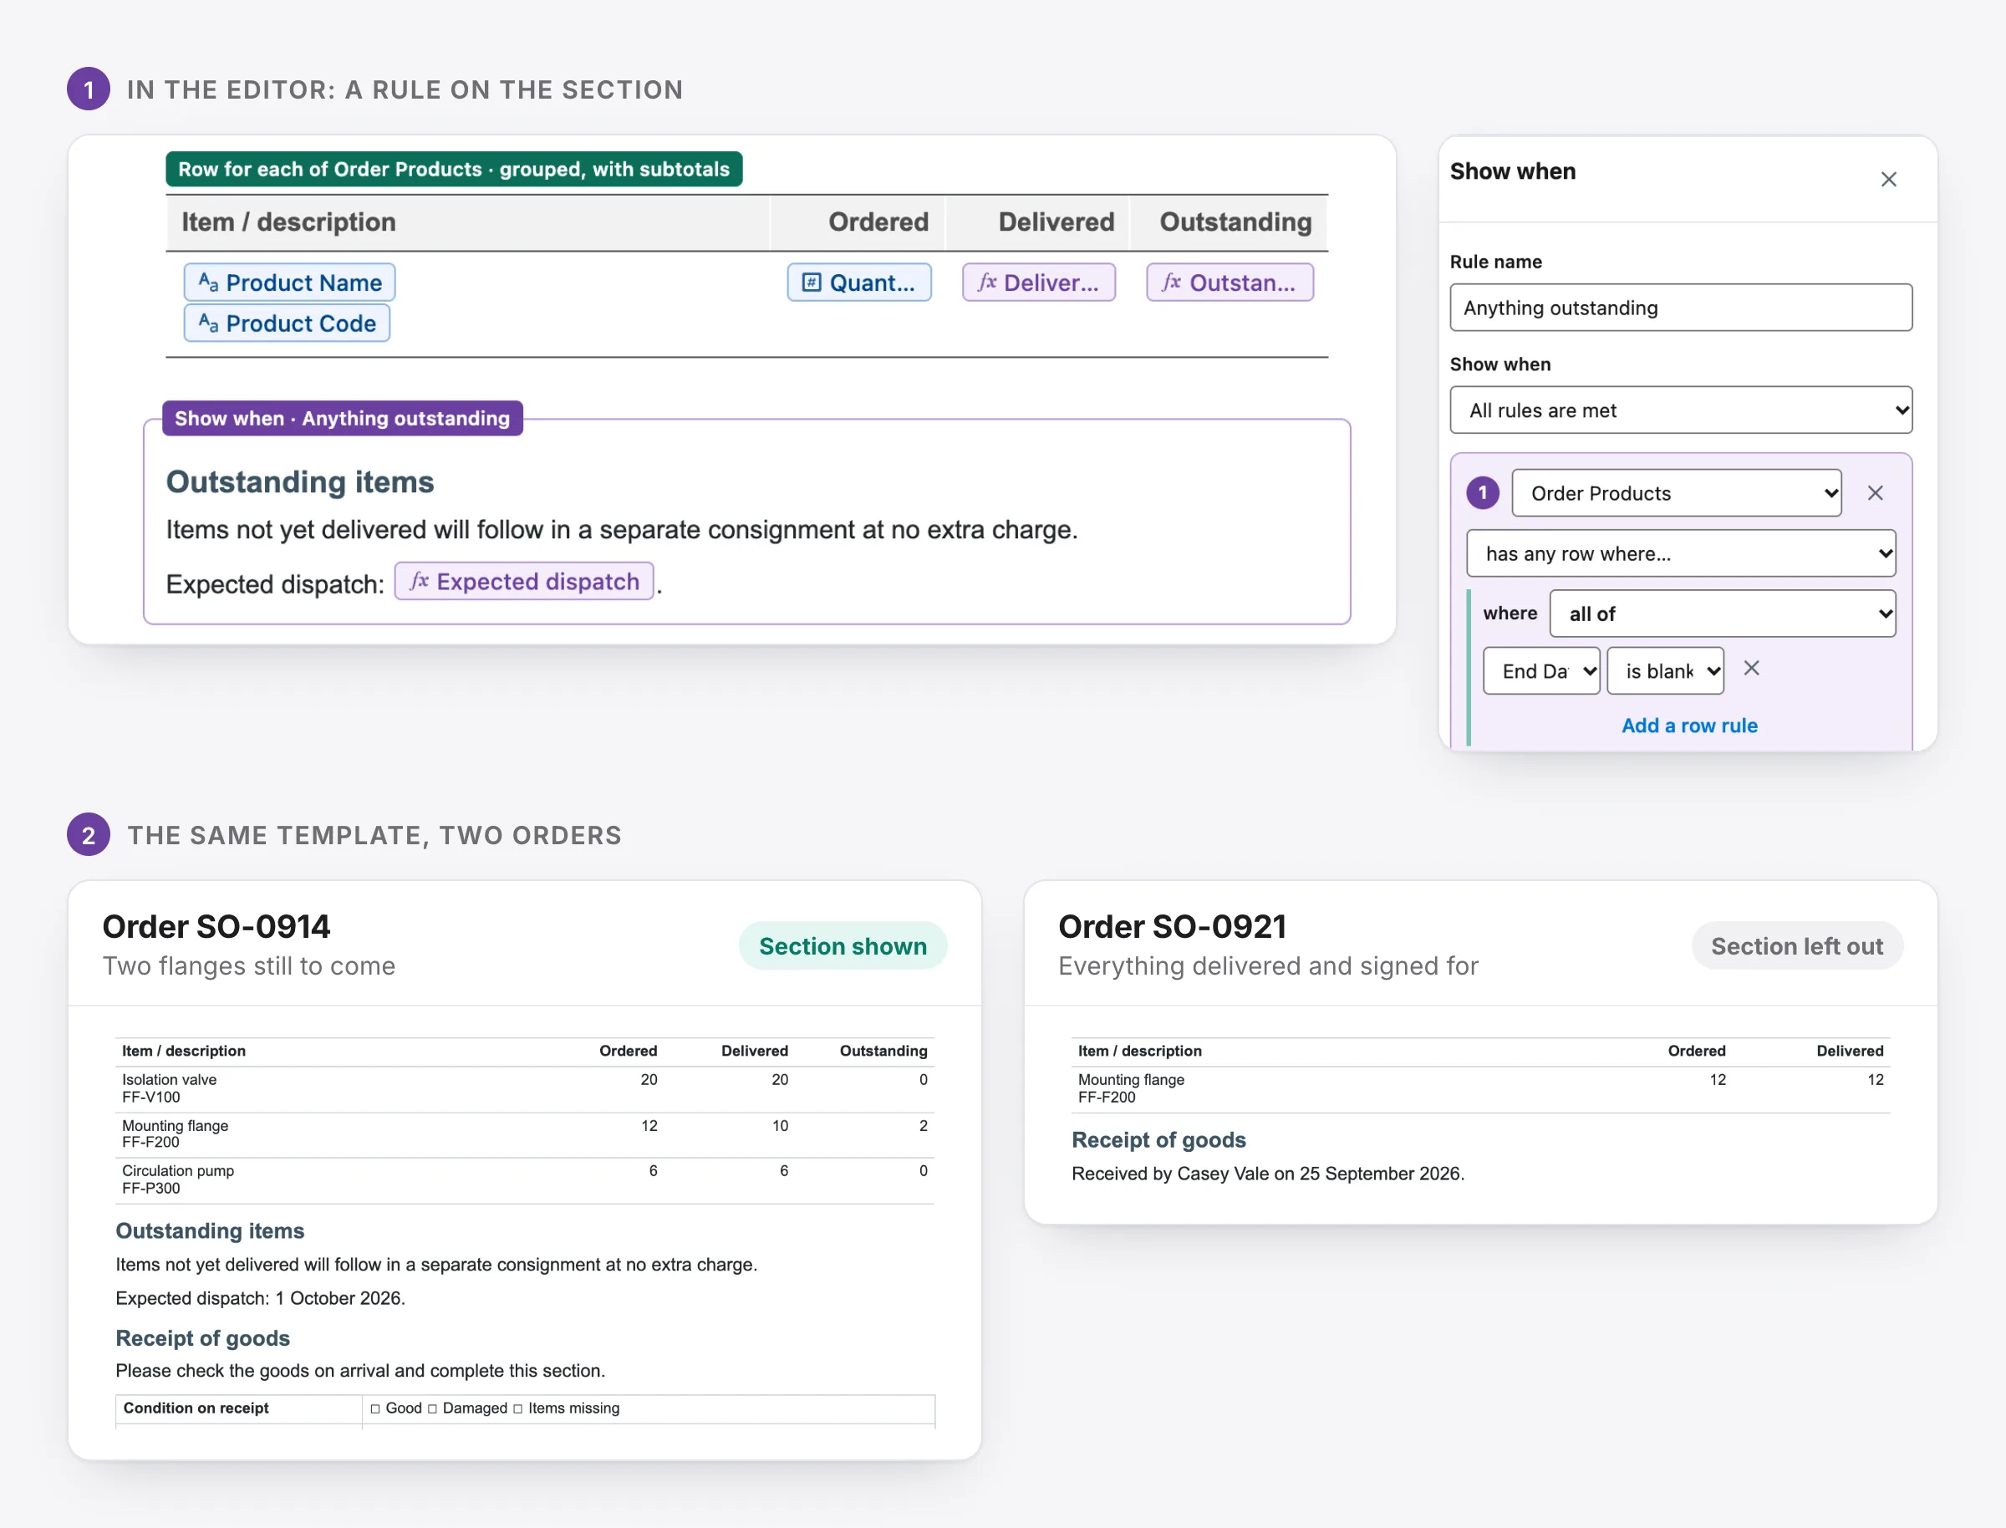Remove the Order Products rule

(1874, 493)
